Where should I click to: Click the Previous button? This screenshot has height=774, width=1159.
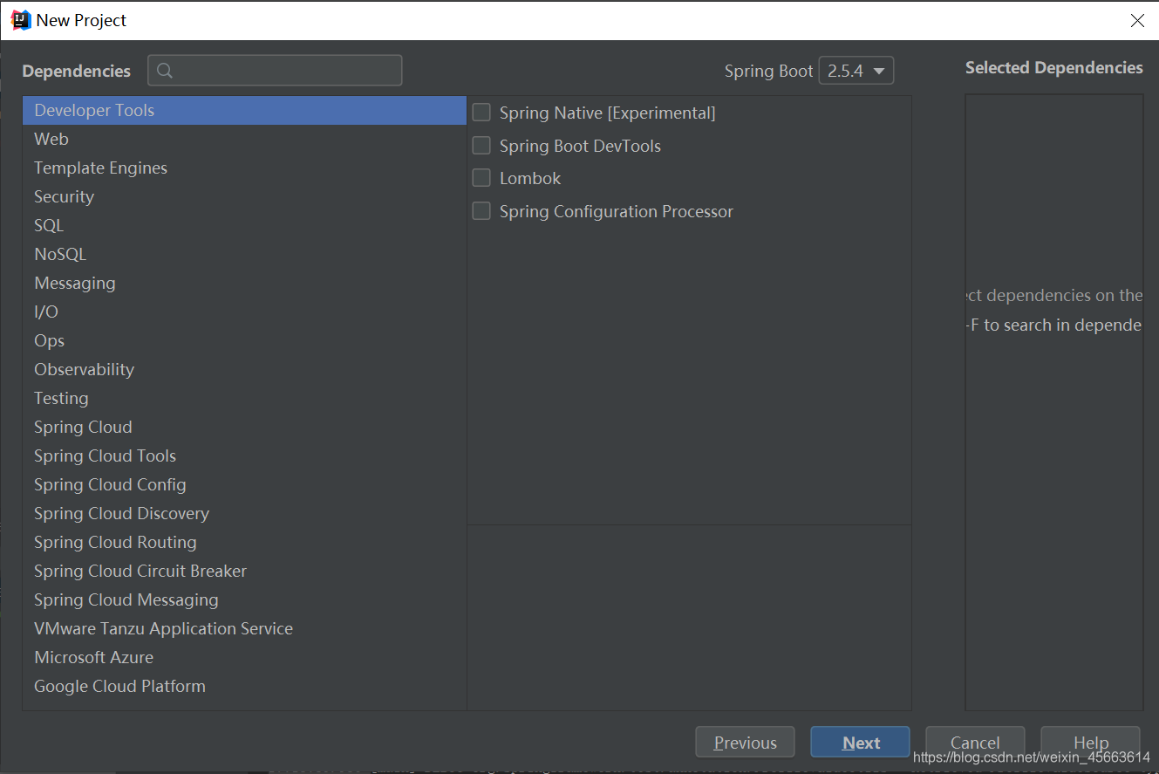[745, 743]
